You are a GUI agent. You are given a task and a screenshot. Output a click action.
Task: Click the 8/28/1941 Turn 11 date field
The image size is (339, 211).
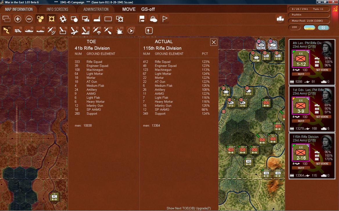[309, 9]
